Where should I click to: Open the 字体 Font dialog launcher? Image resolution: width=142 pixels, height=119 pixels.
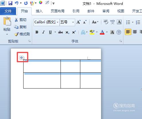point(120,41)
